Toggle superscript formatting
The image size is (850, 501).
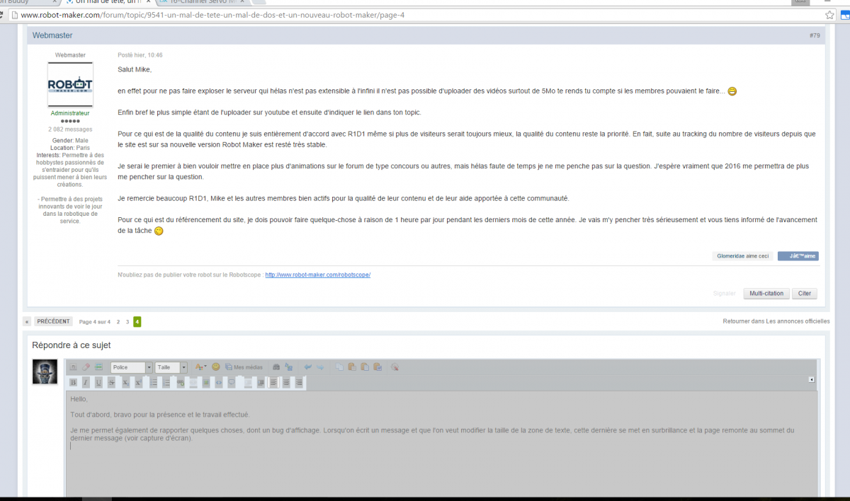[x=138, y=382]
